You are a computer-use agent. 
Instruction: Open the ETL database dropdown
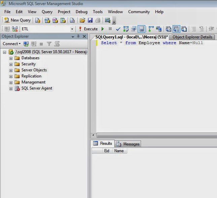pyautogui.click(x=72, y=29)
